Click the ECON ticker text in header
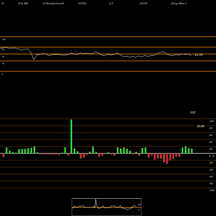216x216 pixels. coord(143,3)
